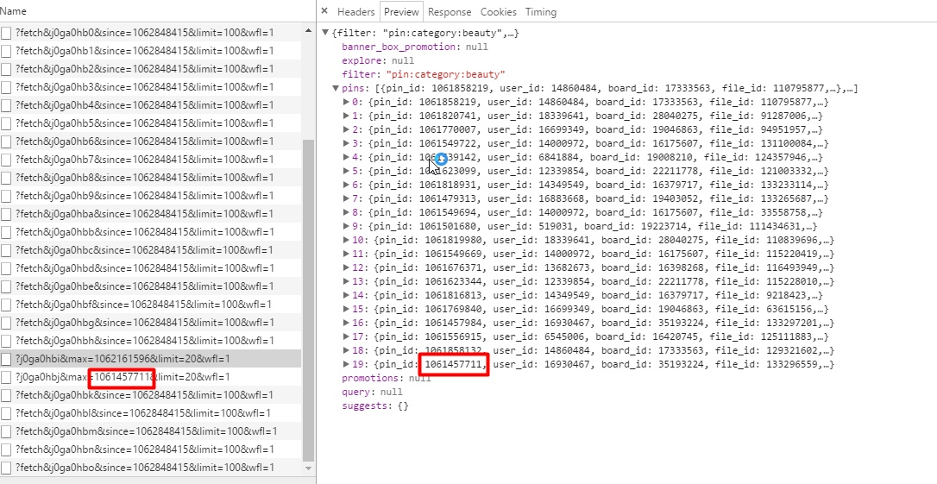Viewport: 937px width, 484px height.
Task: Collapse the pins array
Action: [x=336, y=89]
